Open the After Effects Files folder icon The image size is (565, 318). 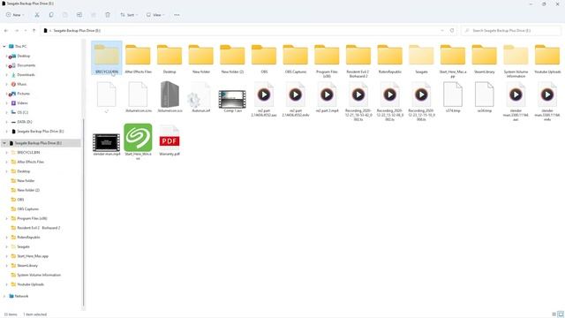(x=138, y=55)
